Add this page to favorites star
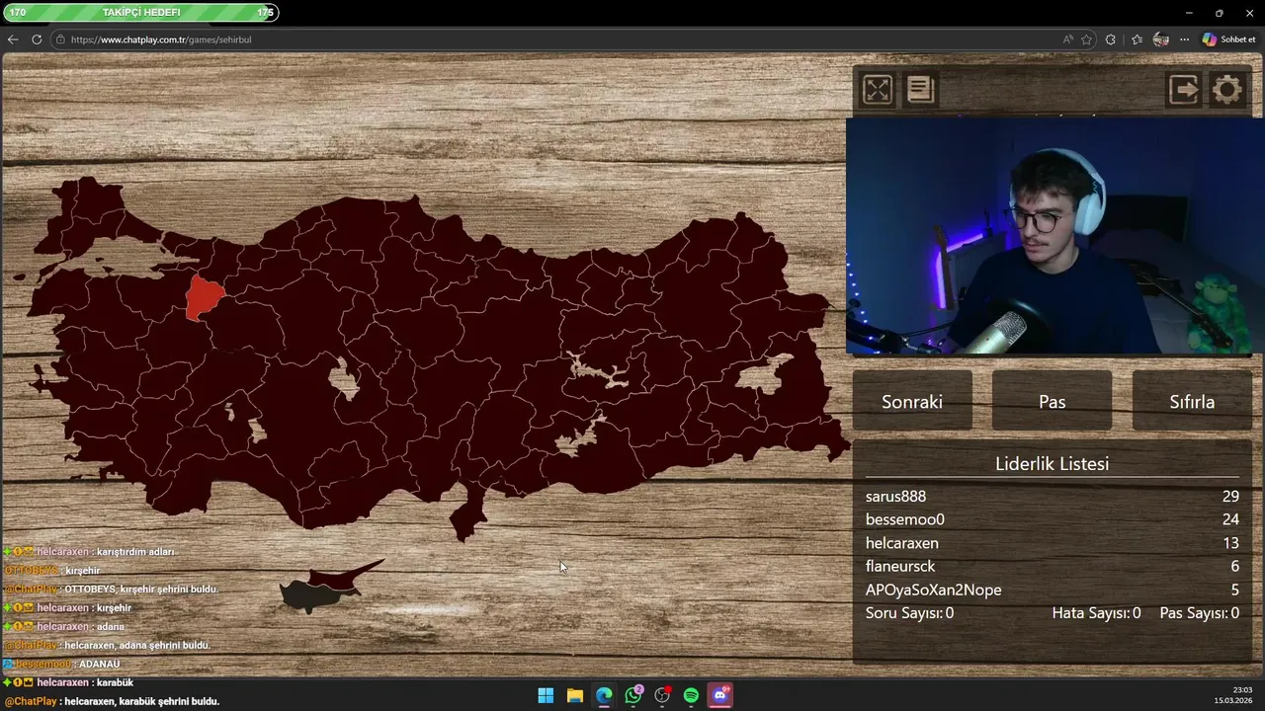The image size is (1265, 711). point(1086,39)
